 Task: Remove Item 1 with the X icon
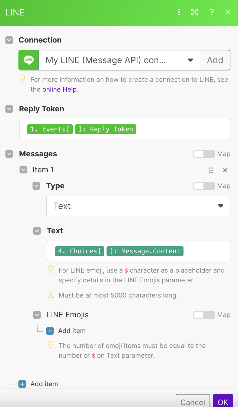[225, 170]
